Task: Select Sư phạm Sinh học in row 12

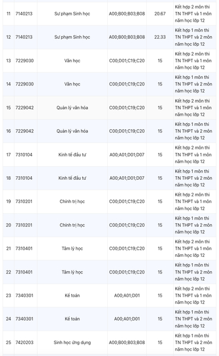Action: (72, 37)
